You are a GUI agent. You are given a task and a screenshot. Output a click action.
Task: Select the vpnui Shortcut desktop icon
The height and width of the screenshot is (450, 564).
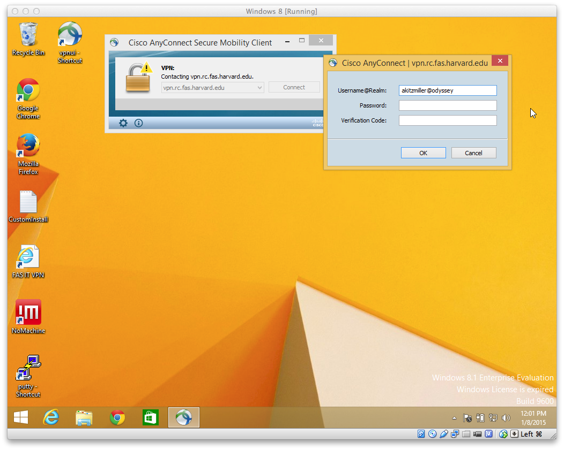70,42
